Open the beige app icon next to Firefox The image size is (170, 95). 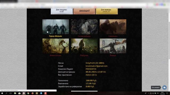tap(37, 93)
